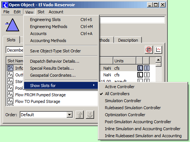Choose Post-Simulation Accounting Controller option
This screenshot has height=142, width=190.
[x=143, y=122]
